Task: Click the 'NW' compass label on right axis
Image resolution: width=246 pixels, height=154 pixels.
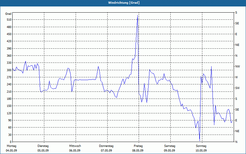Action: point(237,67)
